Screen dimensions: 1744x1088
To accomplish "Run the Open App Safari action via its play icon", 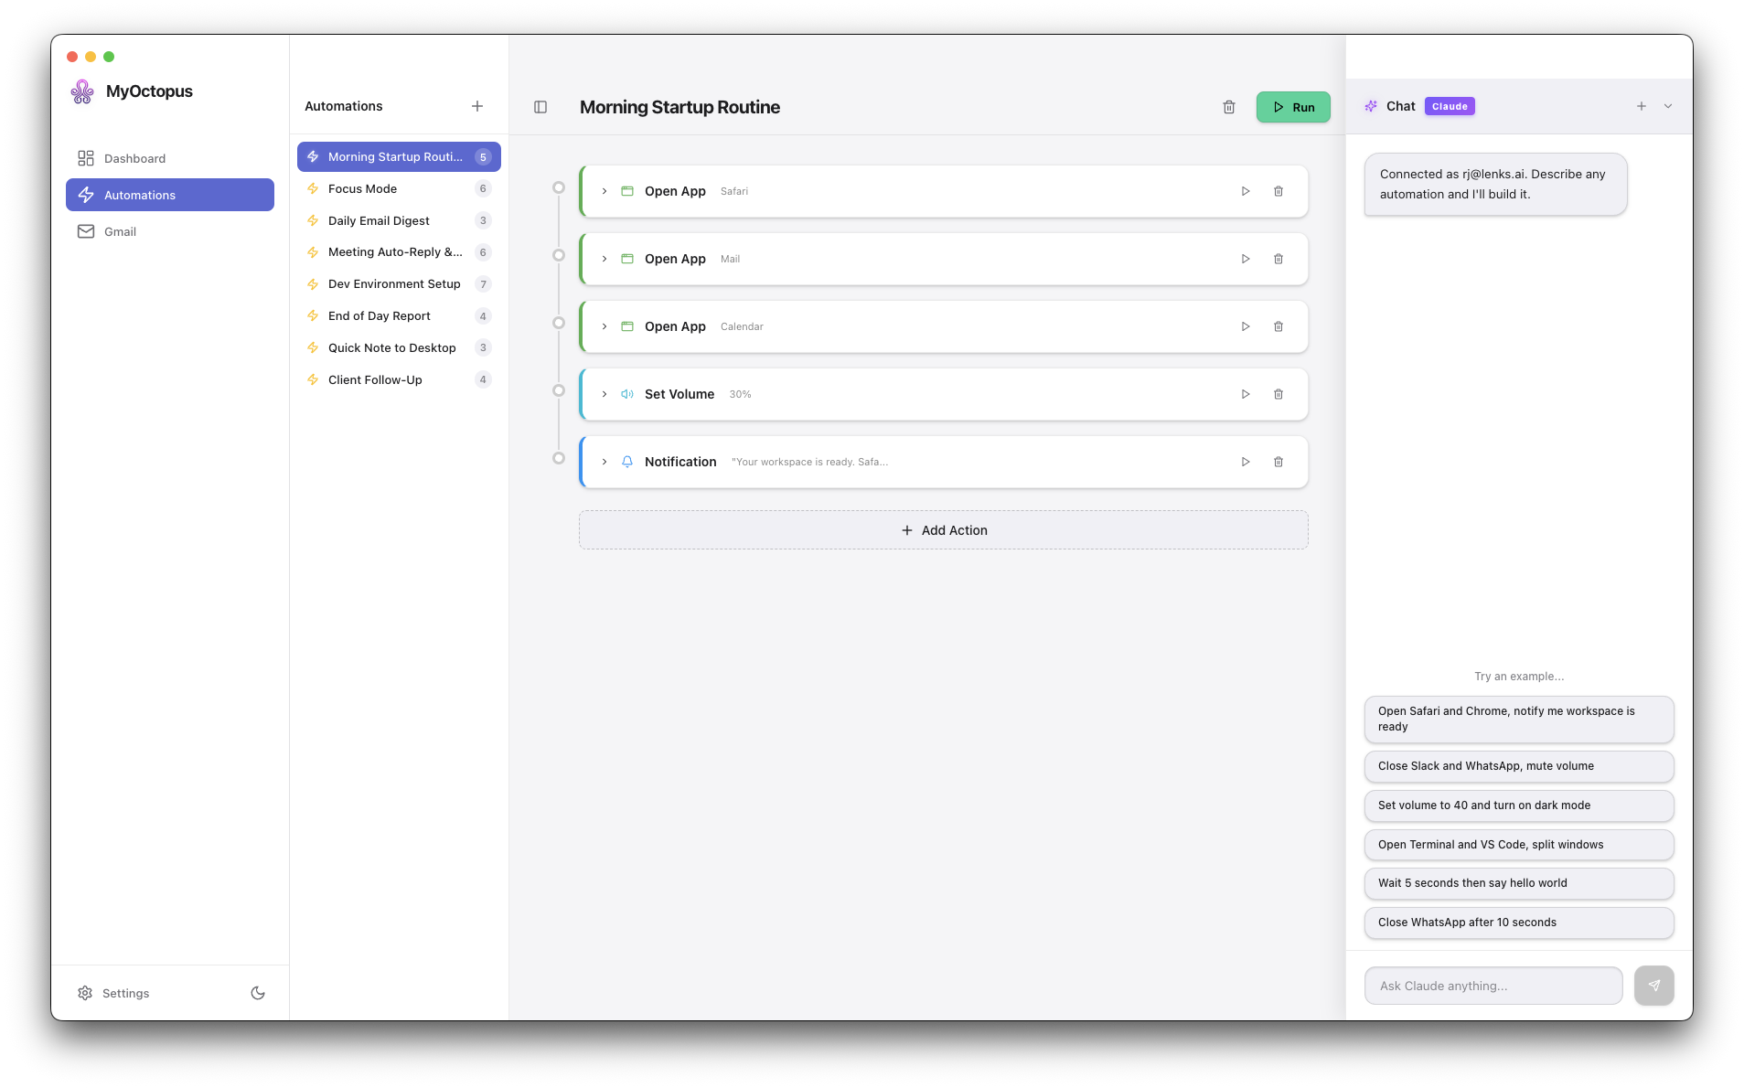I will tap(1245, 191).
